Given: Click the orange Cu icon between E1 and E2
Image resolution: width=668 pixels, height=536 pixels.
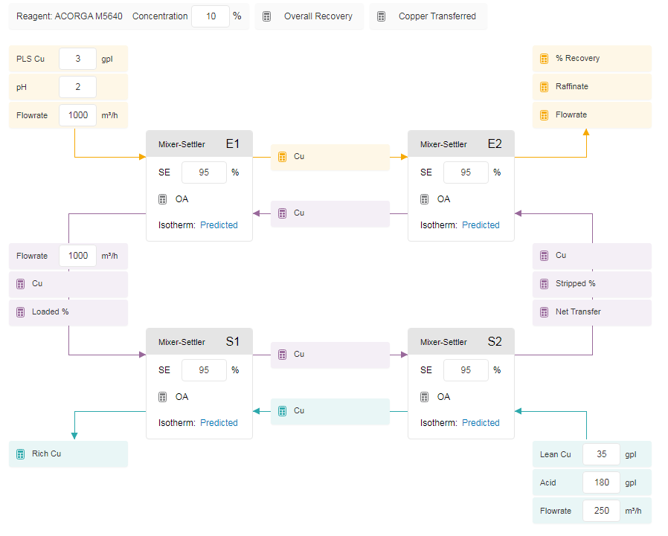Looking at the screenshot, I should (x=282, y=157).
